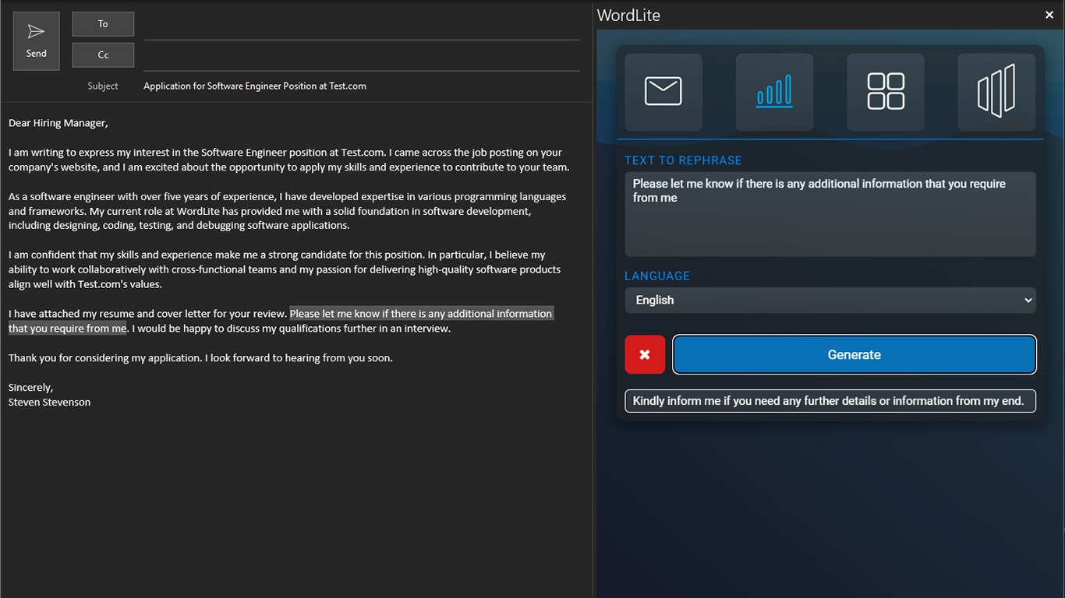Open the Cc recipients picker
This screenshot has width=1065, height=598.
103,55
